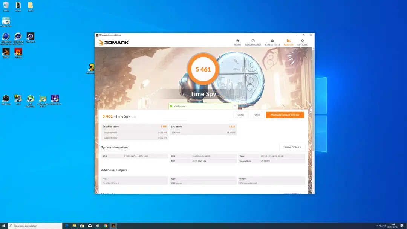Select the FurMark desktop shortcut
This screenshot has height=229, width=407.
(x=18, y=53)
